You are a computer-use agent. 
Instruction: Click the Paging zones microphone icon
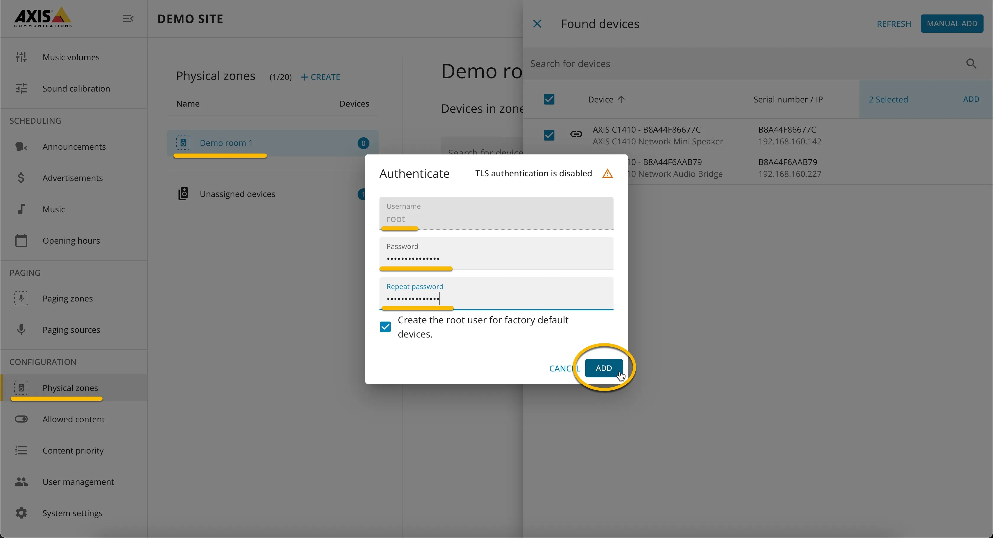tap(21, 298)
